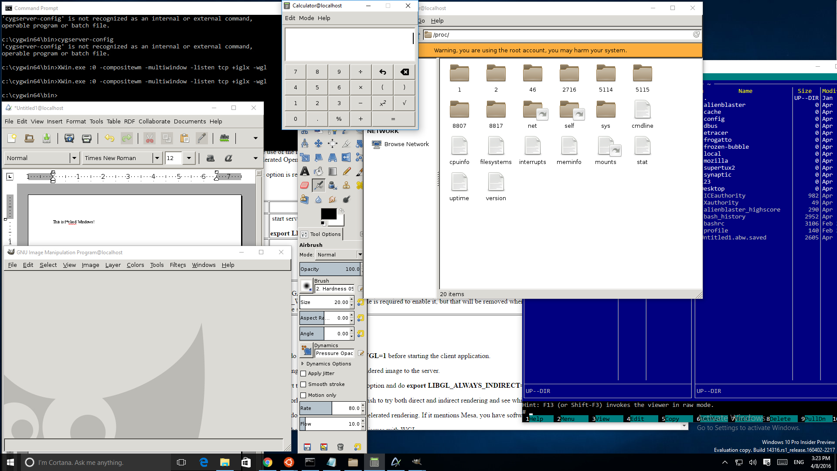
Task: Click the black foreground color swatch
Action: (328, 214)
